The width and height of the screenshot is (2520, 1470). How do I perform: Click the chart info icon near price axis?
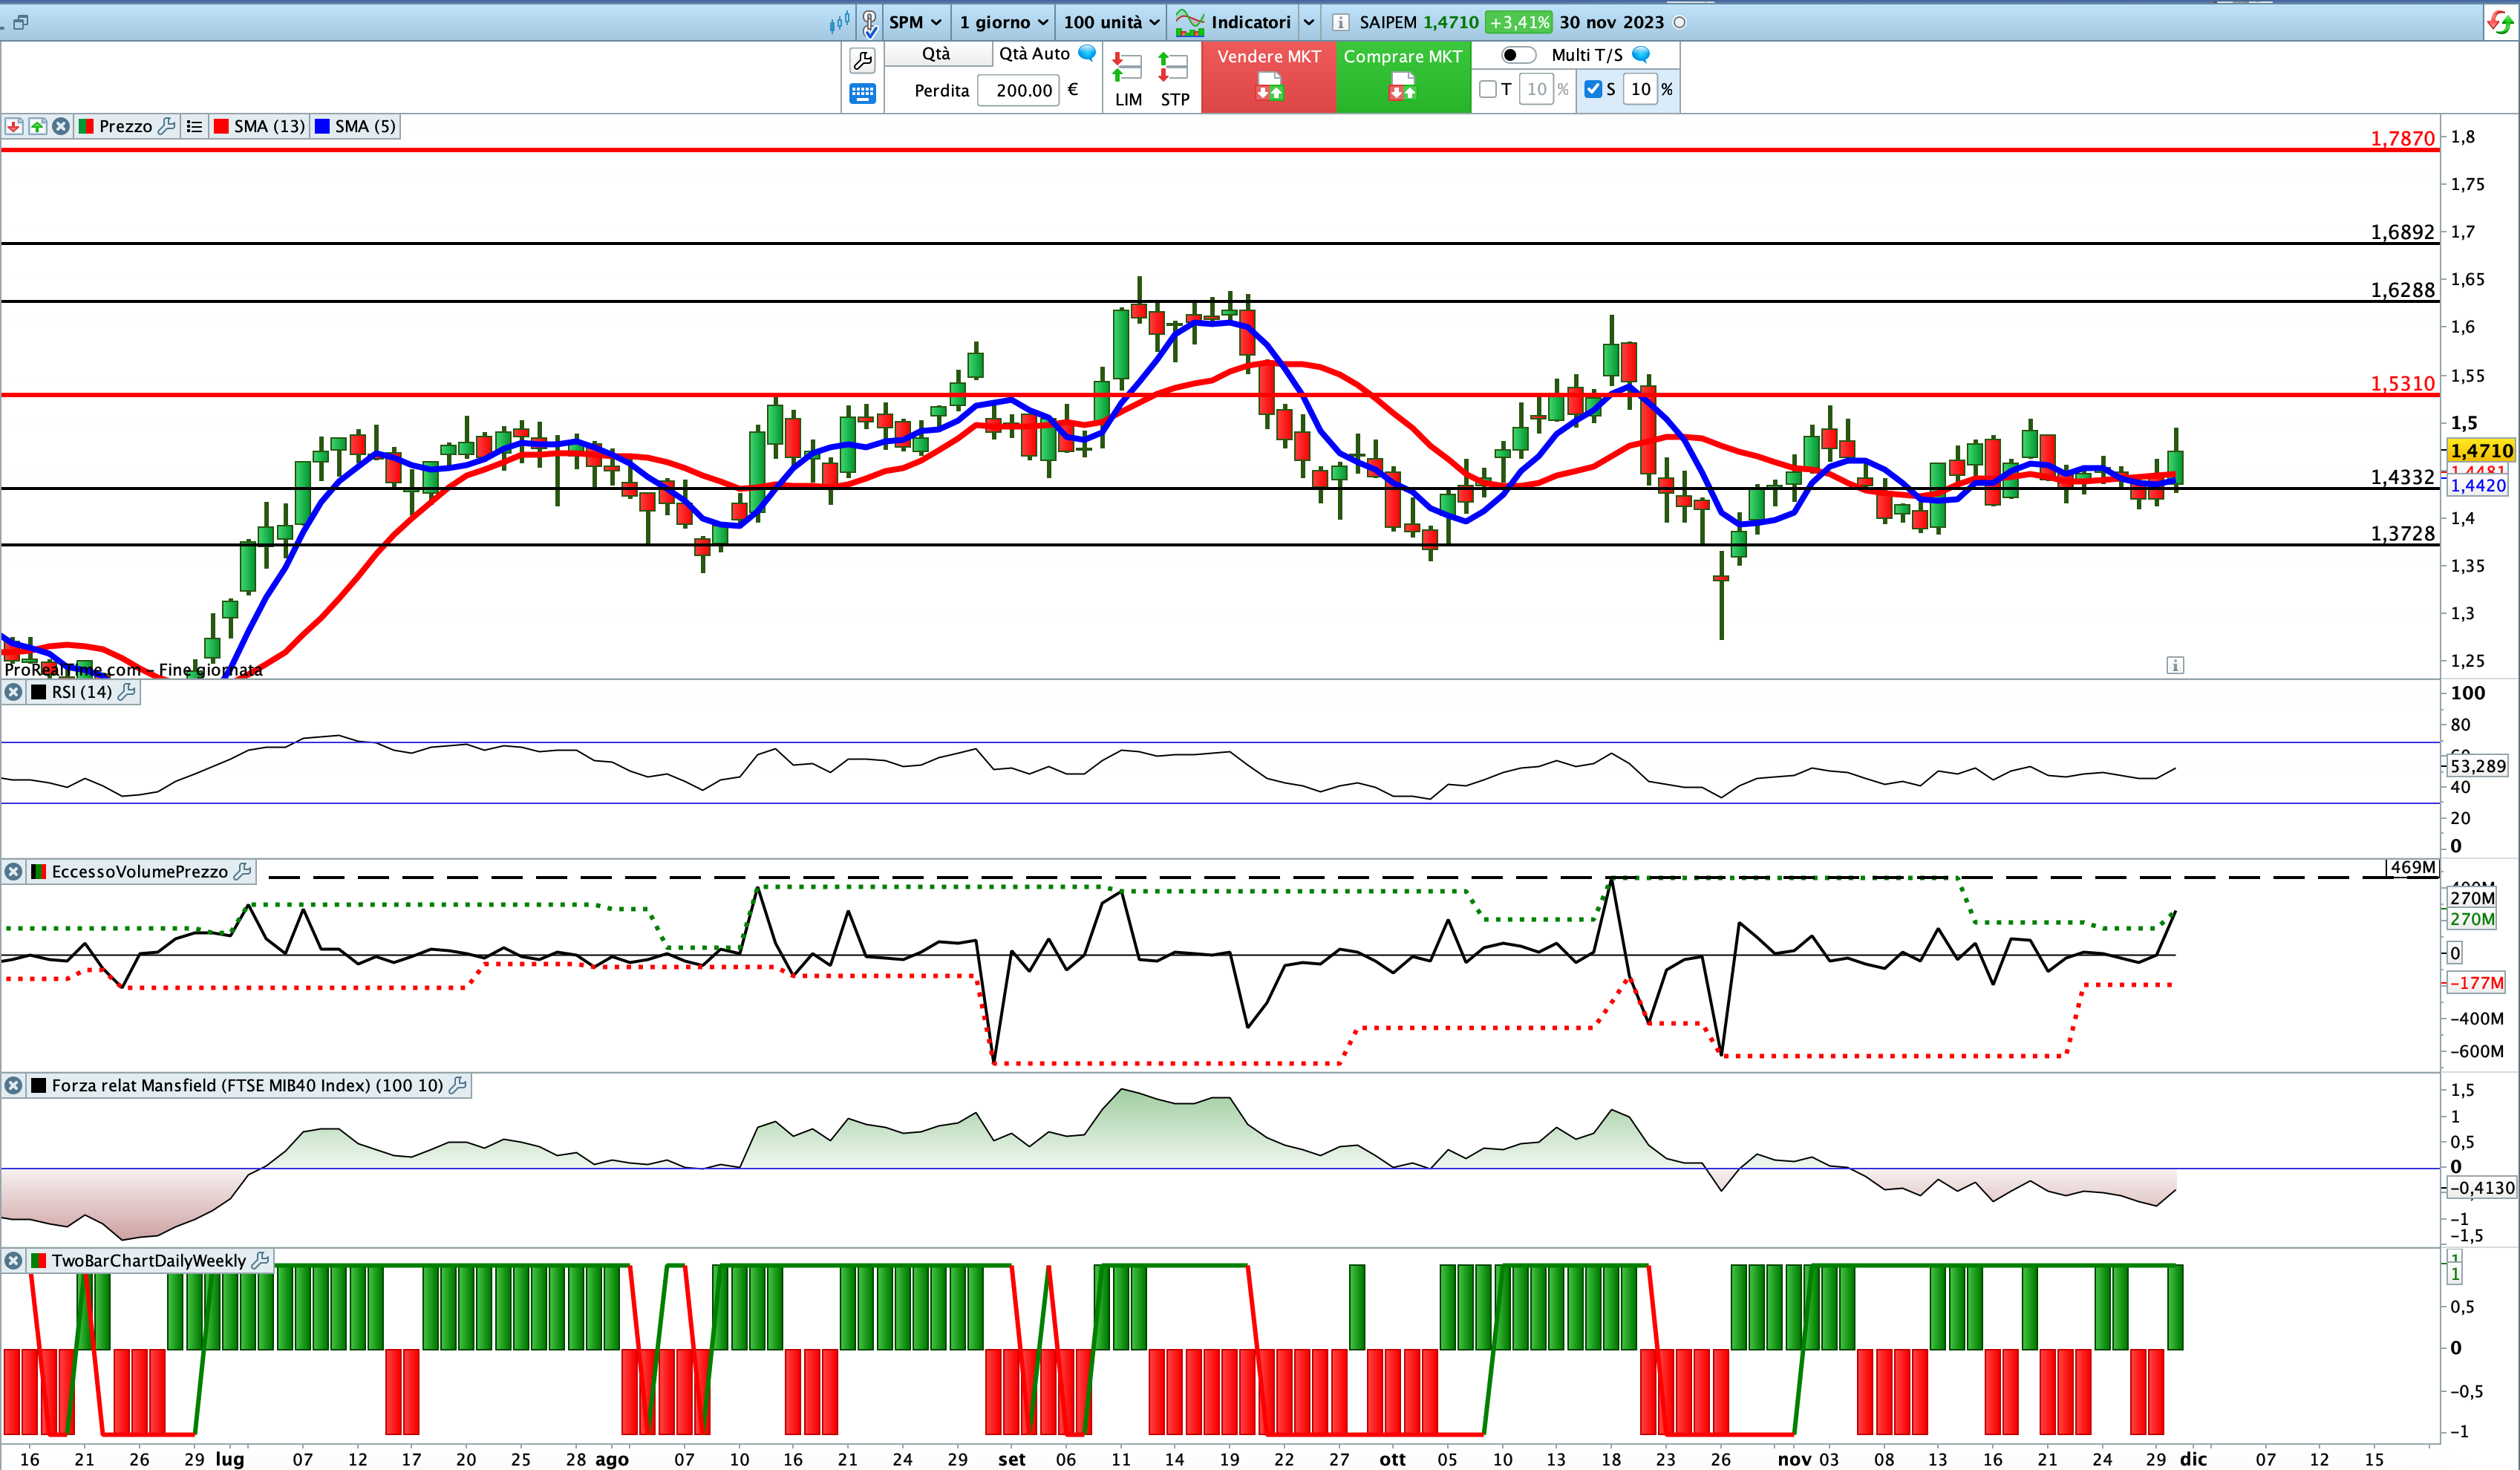2175,665
